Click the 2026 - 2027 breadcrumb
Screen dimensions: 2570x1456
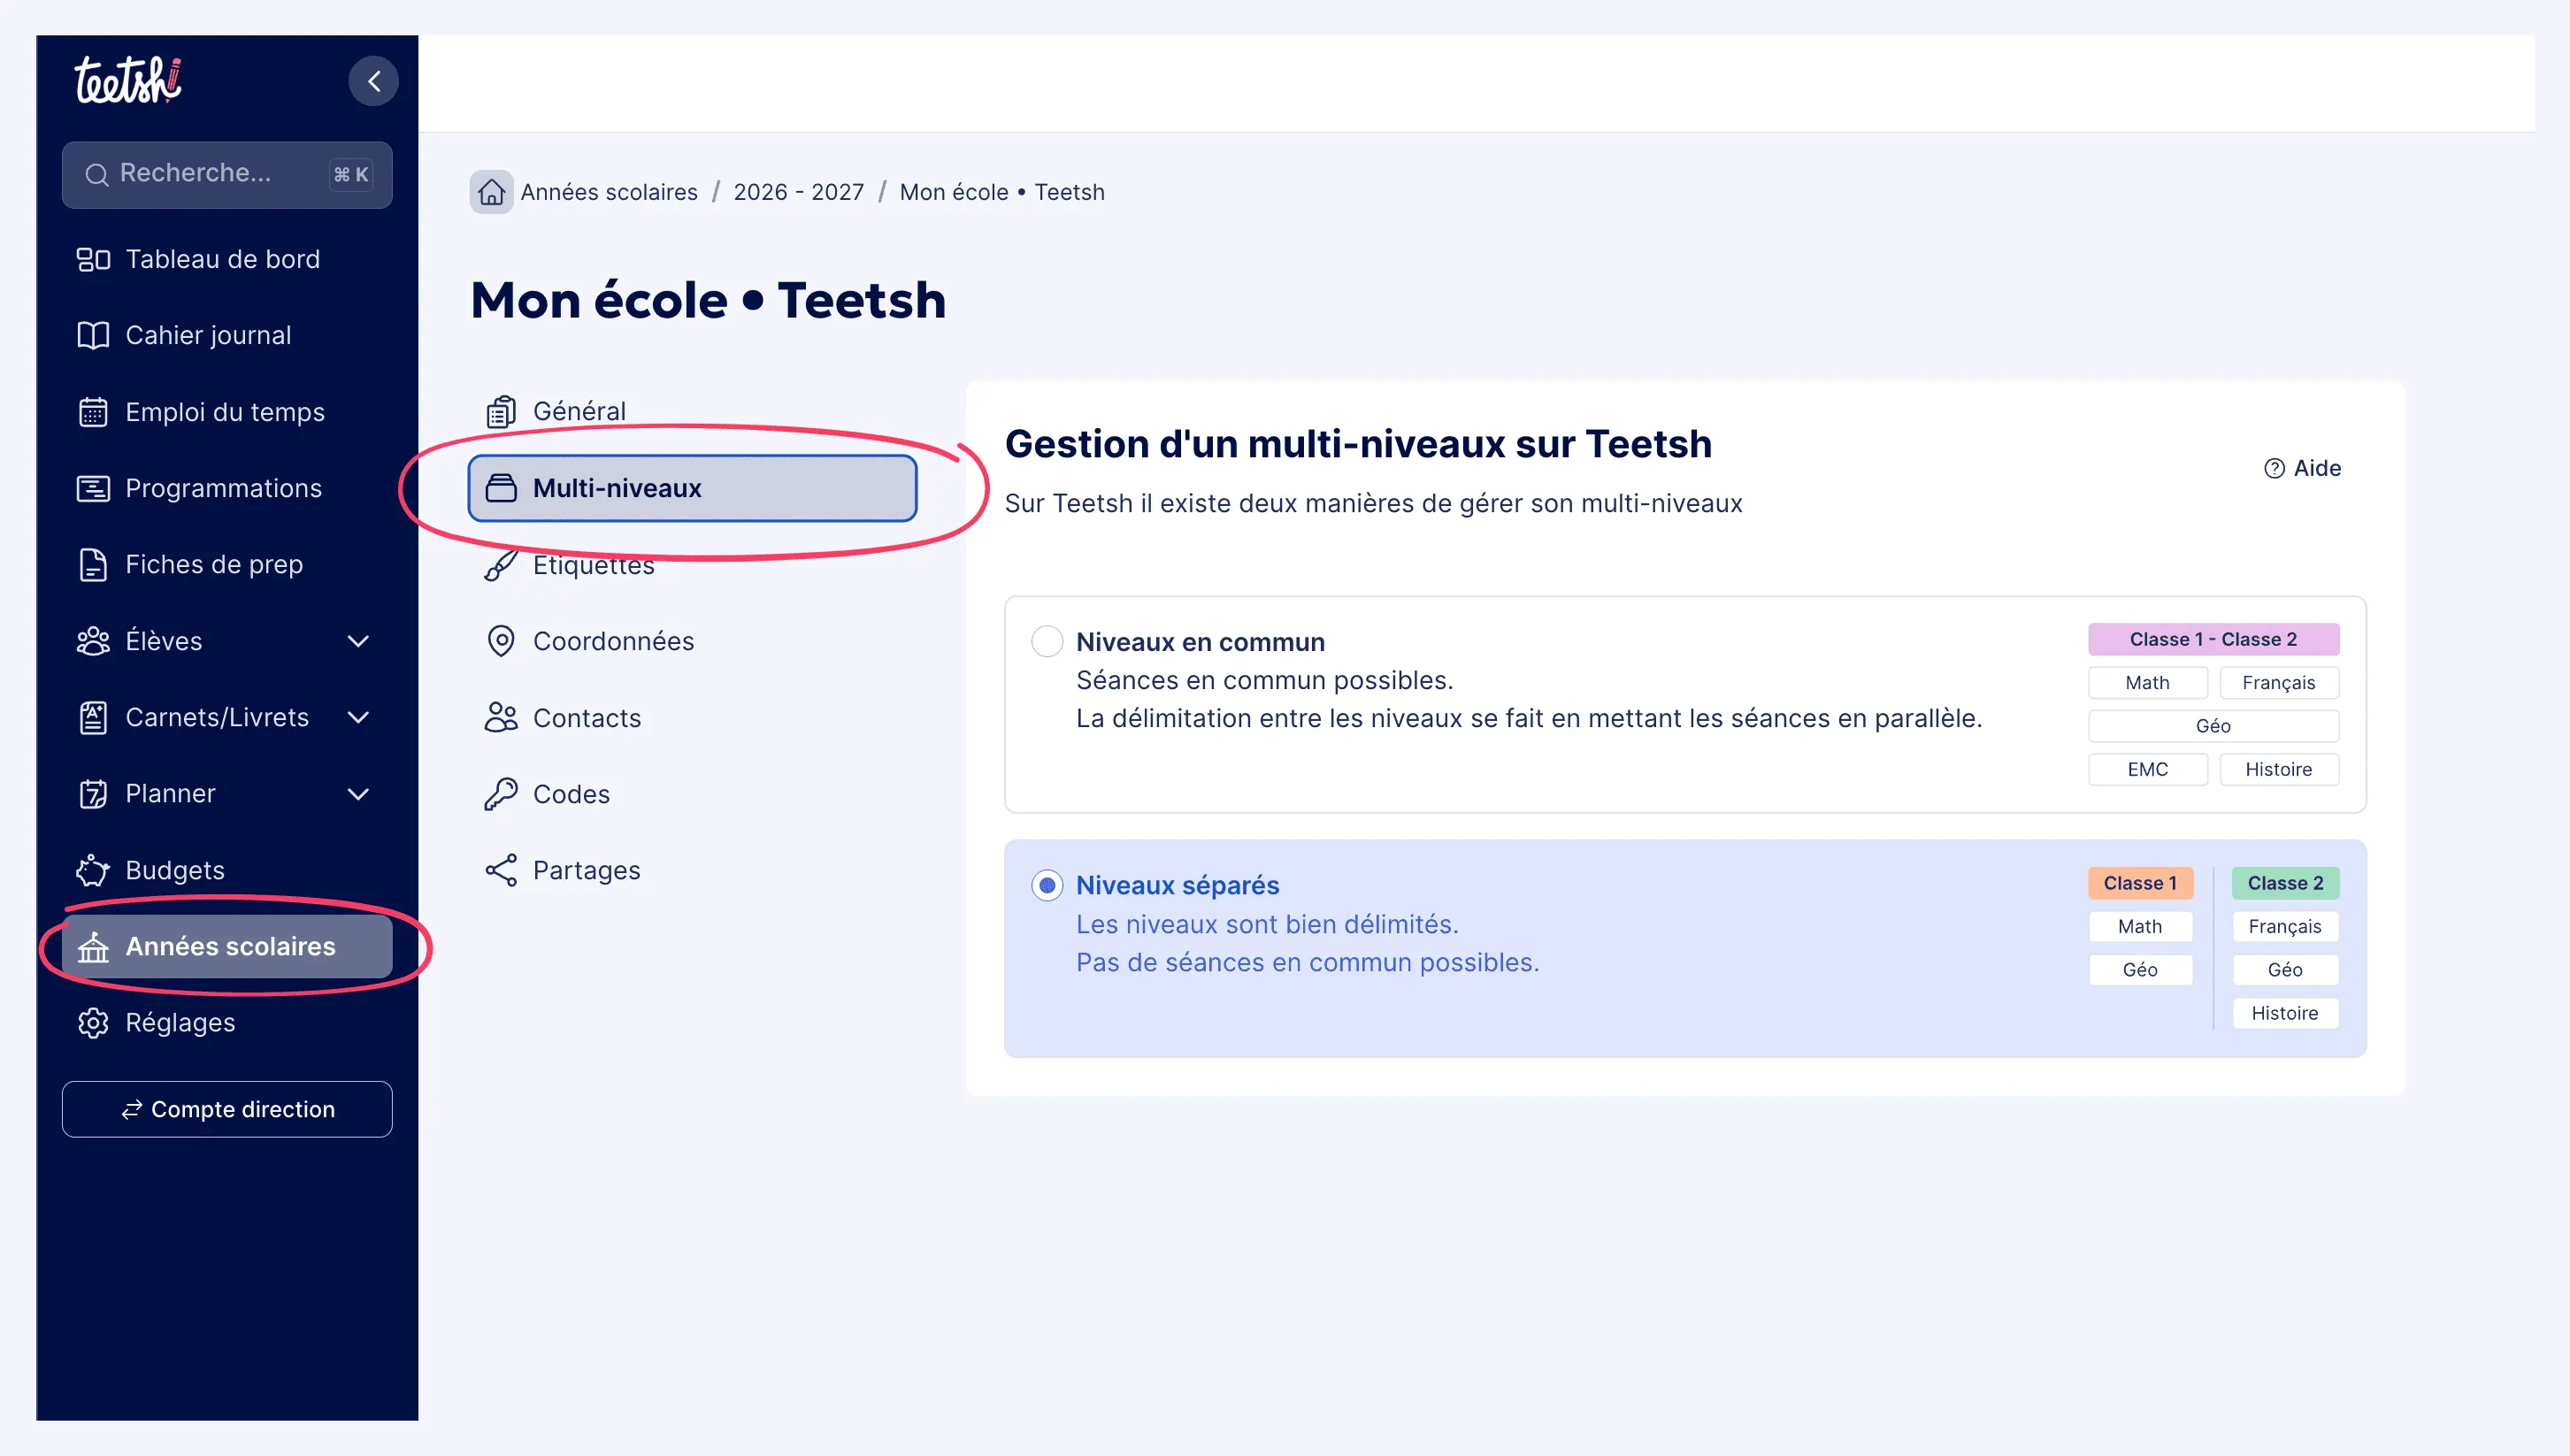coord(798,192)
